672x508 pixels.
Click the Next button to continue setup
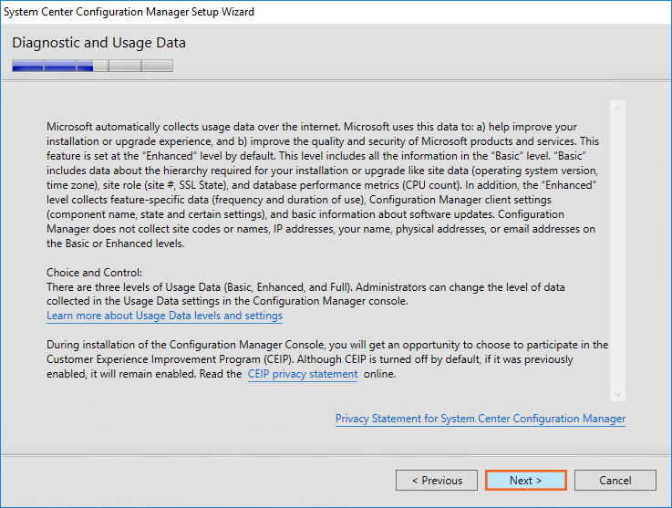tap(525, 480)
